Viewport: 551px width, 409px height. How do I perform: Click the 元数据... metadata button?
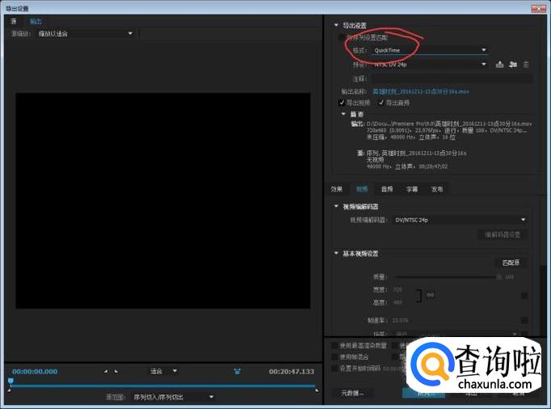click(352, 393)
